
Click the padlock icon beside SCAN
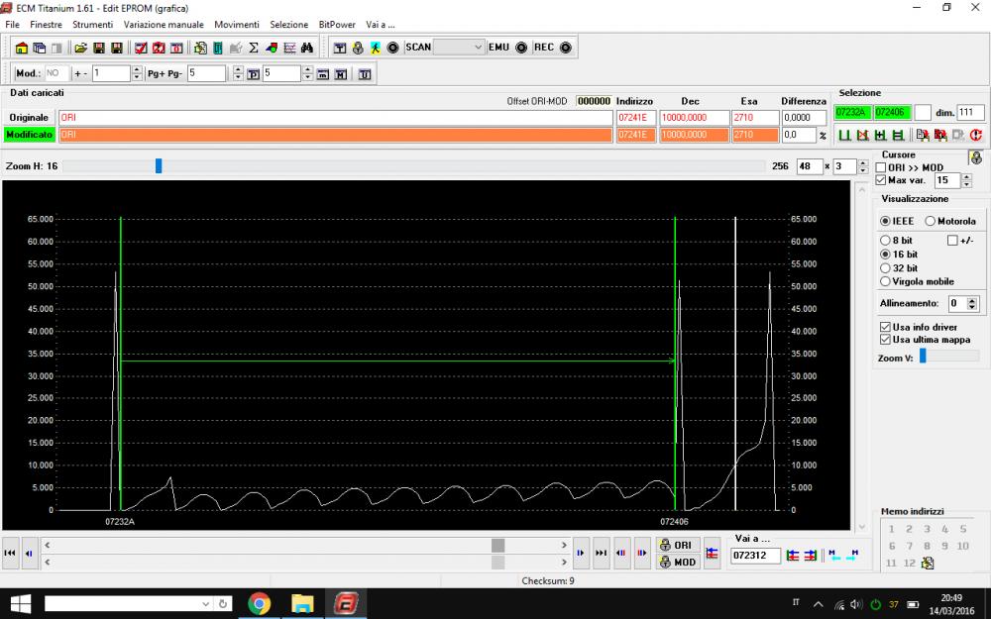coord(358,48)
